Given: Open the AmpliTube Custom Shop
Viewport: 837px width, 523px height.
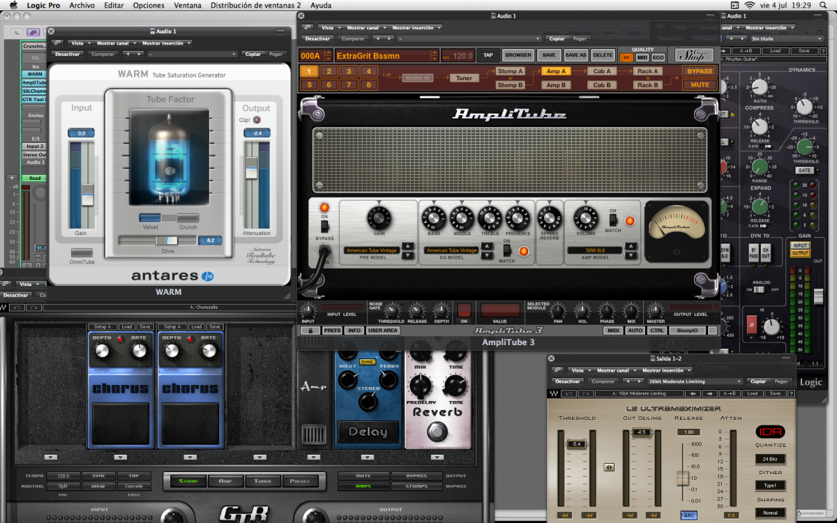Looking at the screenshot, I should tap(688, 55).
